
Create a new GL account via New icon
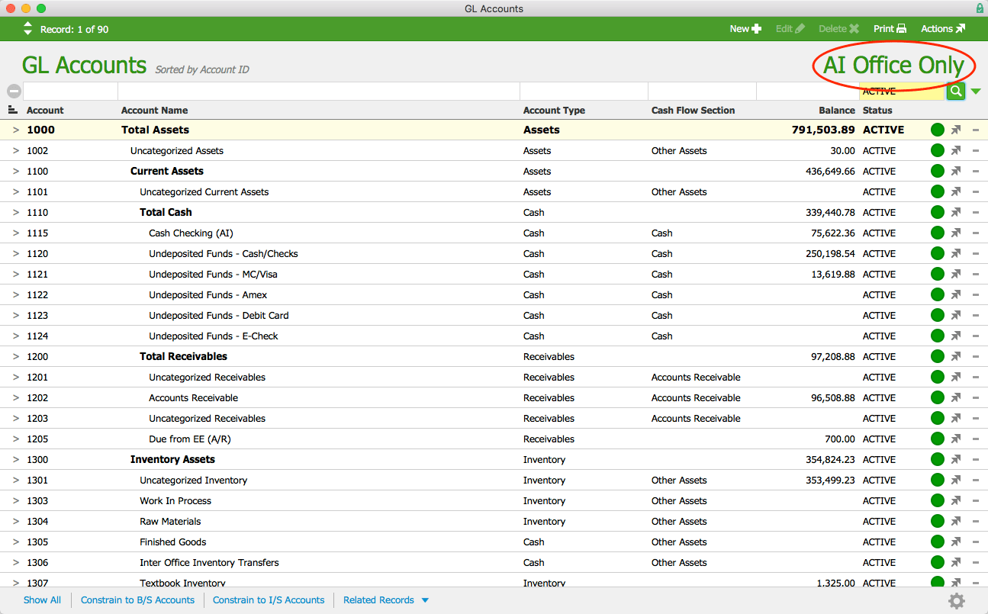click(x=745, y=28)
